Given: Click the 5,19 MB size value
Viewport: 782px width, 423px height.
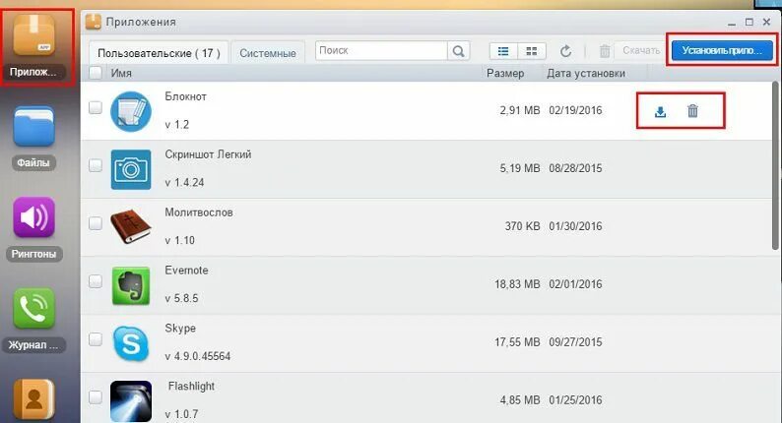Looking at the screenshot, I should point(520,168).
